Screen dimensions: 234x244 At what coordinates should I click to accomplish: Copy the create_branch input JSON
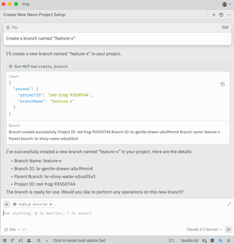point(223,84)
